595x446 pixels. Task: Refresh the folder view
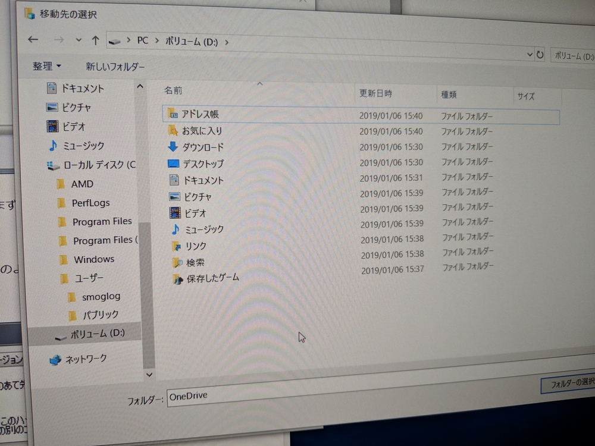[540, 55]
